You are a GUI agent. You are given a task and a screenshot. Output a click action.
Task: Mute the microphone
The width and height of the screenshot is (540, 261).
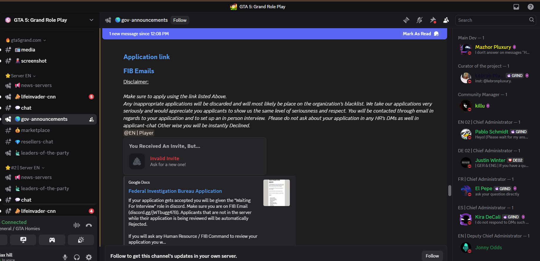(x=65, y=257)
